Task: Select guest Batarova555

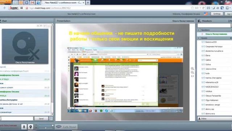Action: 211,42
